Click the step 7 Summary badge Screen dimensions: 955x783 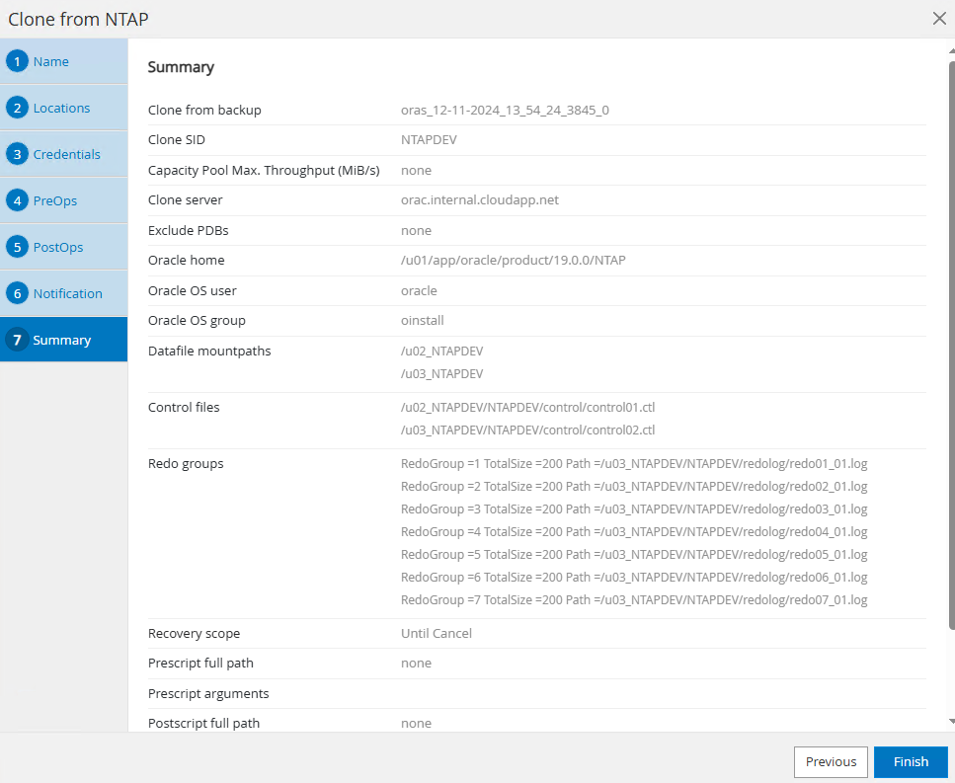(x=17, y=340)
